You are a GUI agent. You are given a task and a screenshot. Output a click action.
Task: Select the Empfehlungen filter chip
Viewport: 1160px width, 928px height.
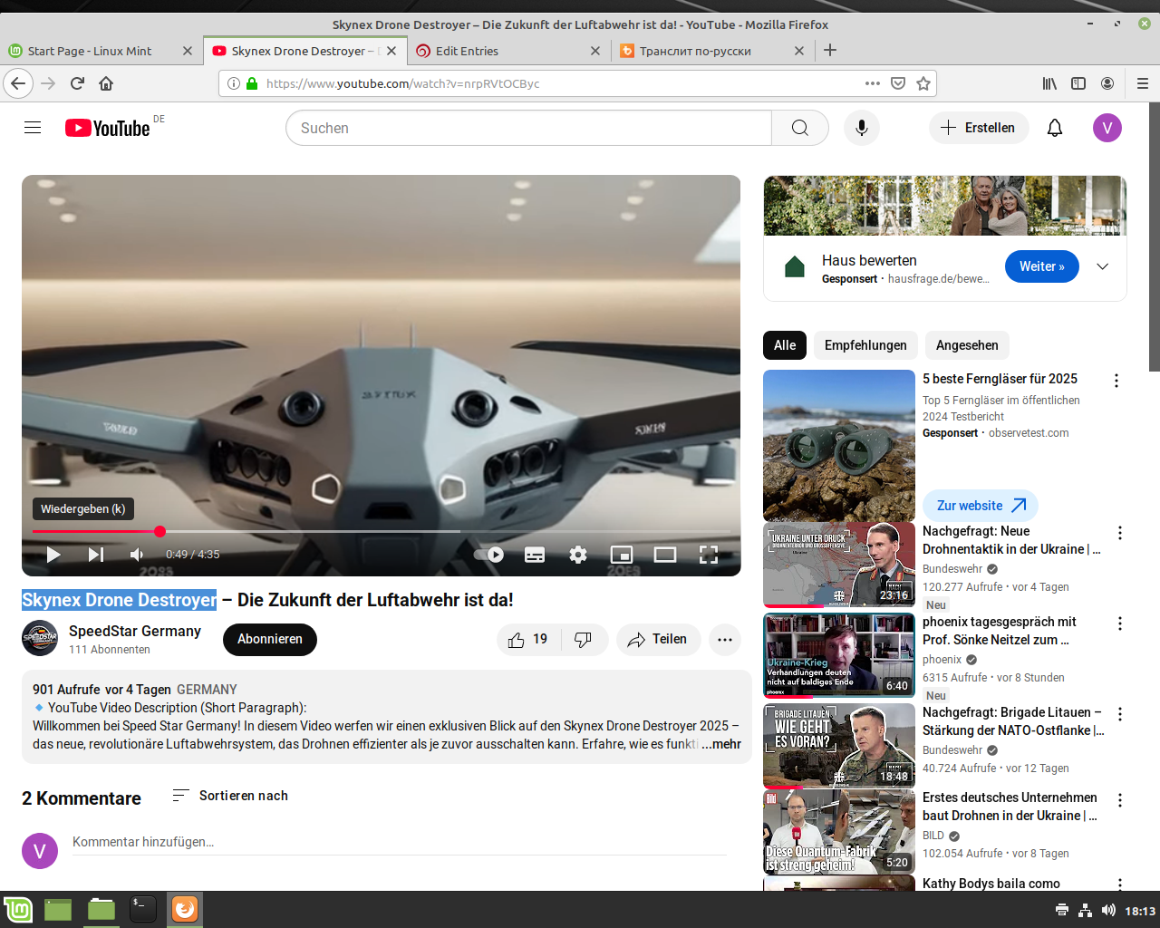click(865, 345)
